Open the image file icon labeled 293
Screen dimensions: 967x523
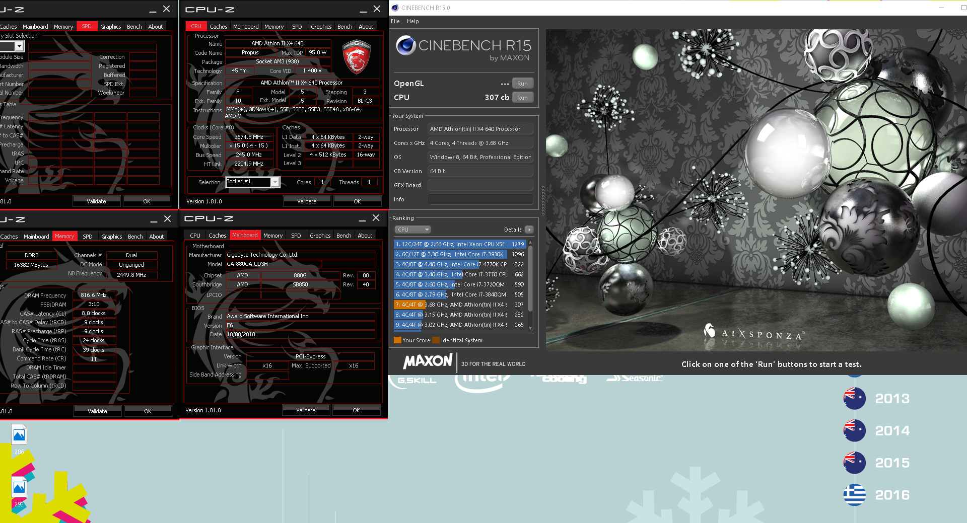[19, 487]
